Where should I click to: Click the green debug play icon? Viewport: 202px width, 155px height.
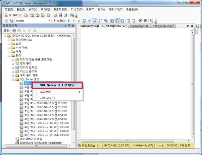(x=69, y=20)
